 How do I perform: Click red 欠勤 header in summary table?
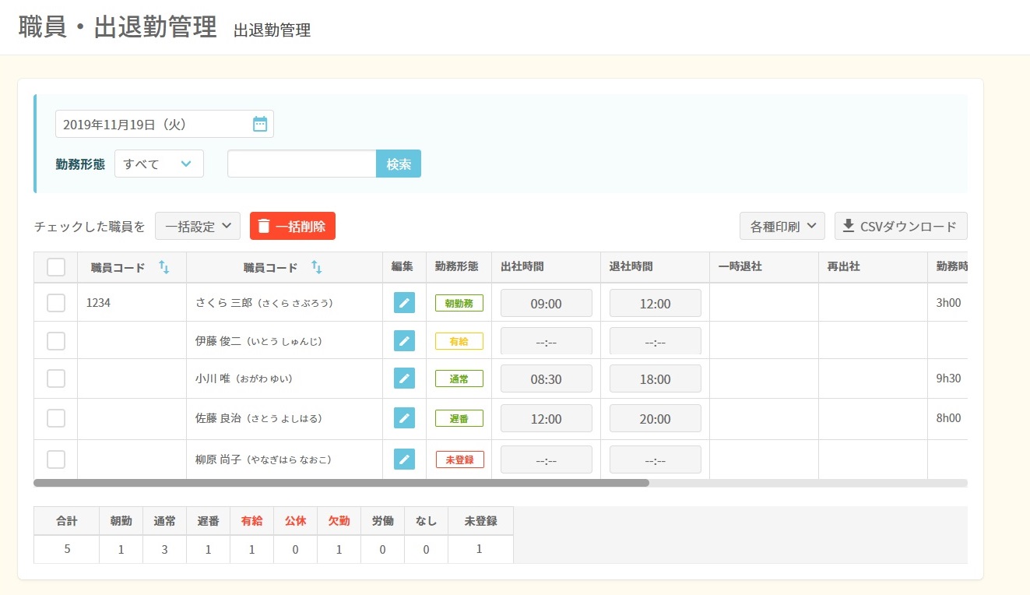[x=339, y=521]
